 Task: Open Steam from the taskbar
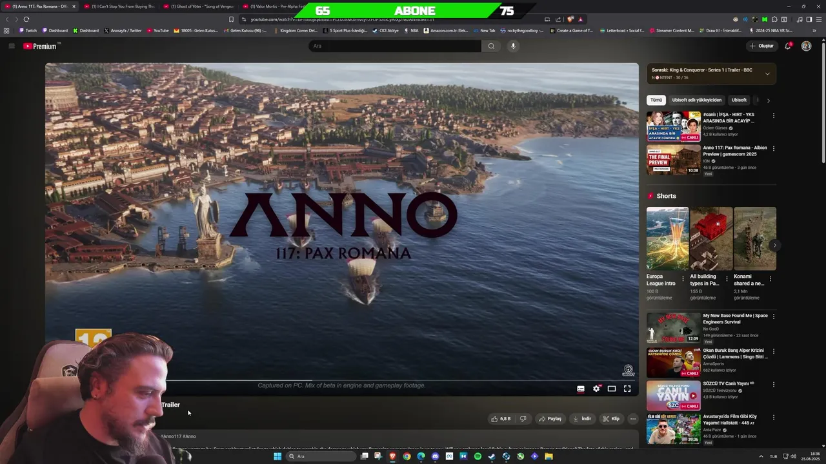(492, 456)
